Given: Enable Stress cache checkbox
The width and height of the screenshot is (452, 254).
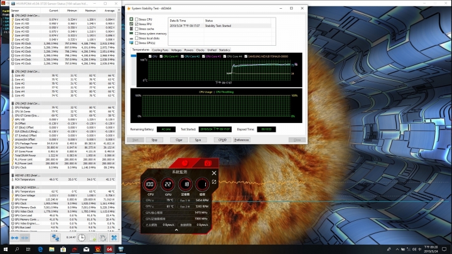Looking at the screenshot, I should (x=137, y=29).
